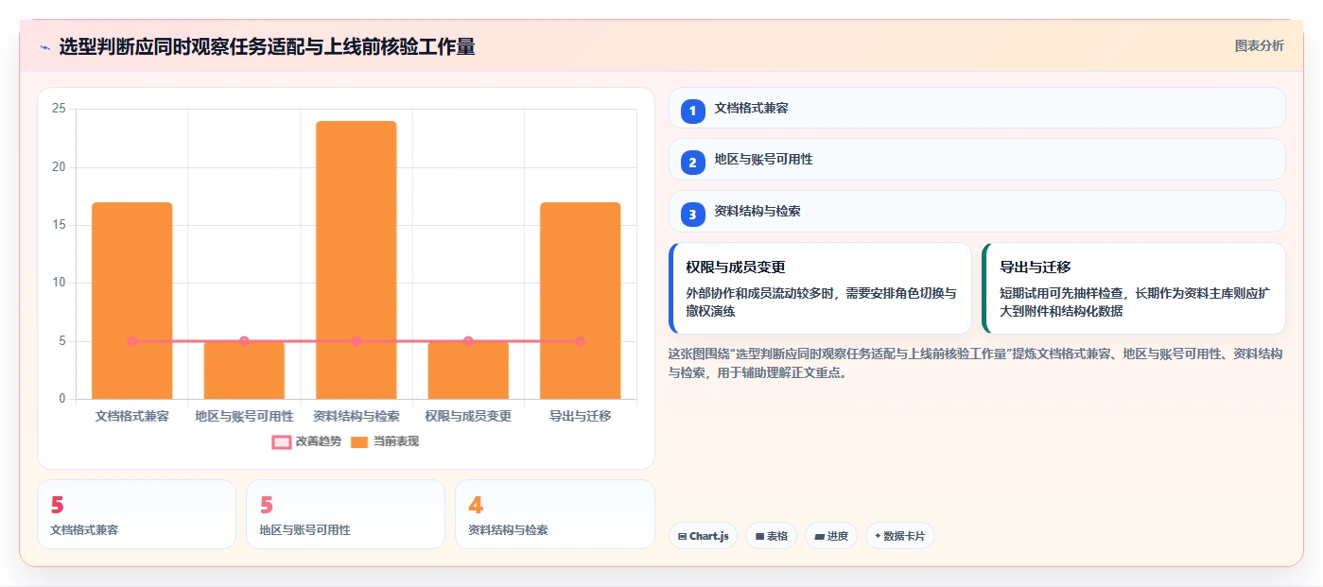
Task: Click x-axis label 权限与成员变更
Action: [468, 416]
